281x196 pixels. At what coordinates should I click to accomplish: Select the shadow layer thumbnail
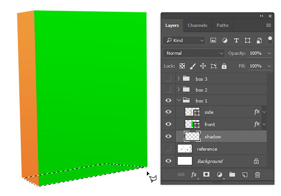pos(192,136)
